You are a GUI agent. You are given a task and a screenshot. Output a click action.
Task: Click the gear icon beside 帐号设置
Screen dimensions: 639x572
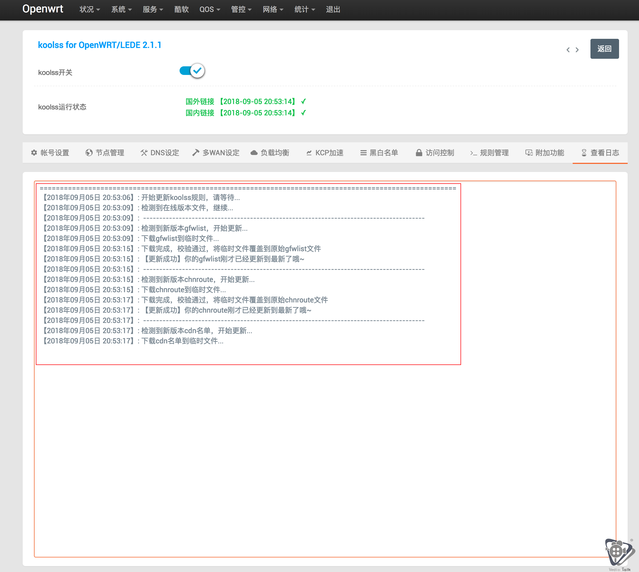pyautogui.click(x=34, y=153)
